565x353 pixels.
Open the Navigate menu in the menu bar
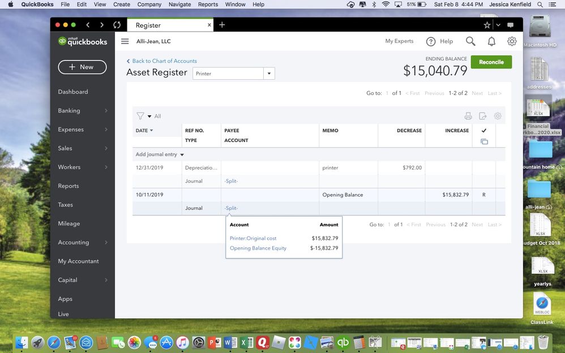tap(180, 5)
